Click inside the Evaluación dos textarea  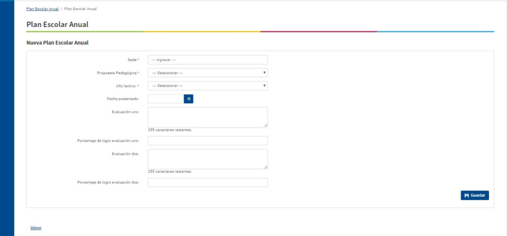pos(208,159)
